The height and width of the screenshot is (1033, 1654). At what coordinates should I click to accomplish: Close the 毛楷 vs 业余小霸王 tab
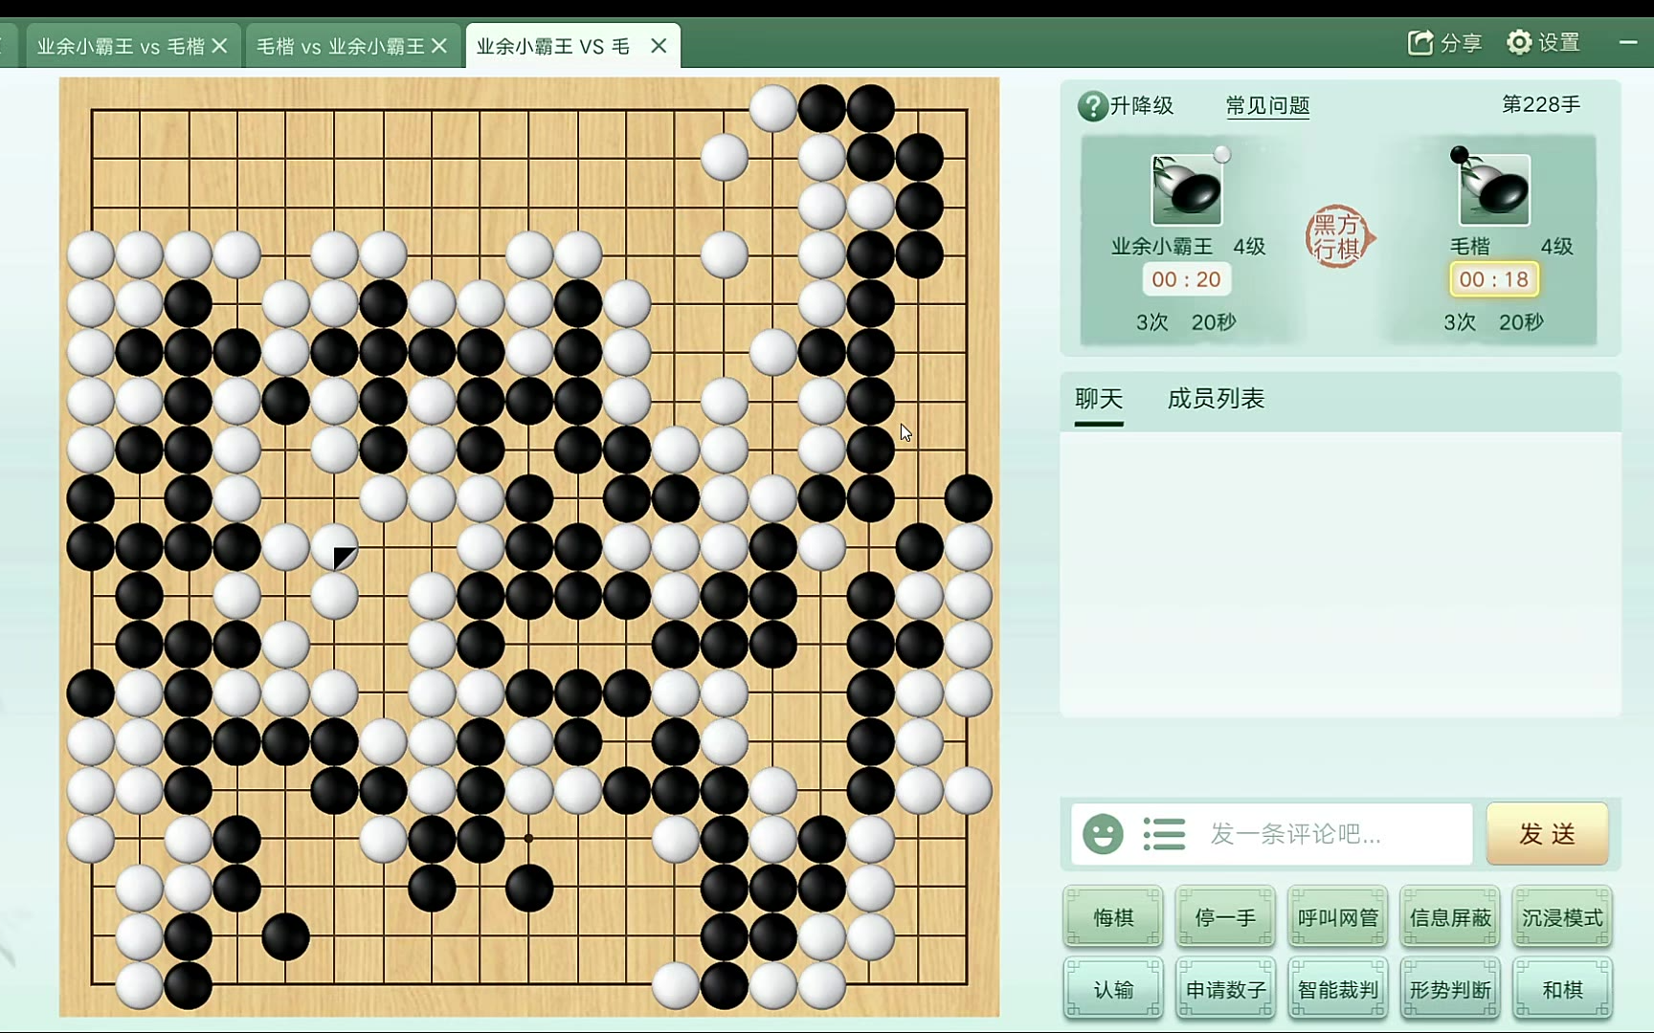439,46
